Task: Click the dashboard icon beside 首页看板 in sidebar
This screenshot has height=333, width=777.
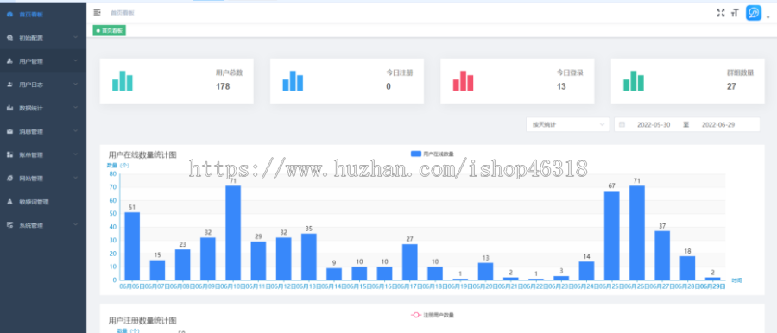Action: pos(9,15)
